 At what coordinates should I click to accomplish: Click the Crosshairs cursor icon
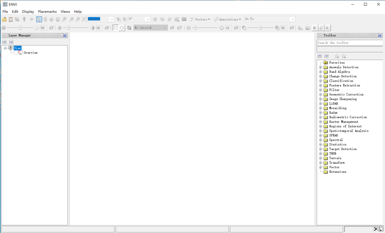[x=32, y=19]
